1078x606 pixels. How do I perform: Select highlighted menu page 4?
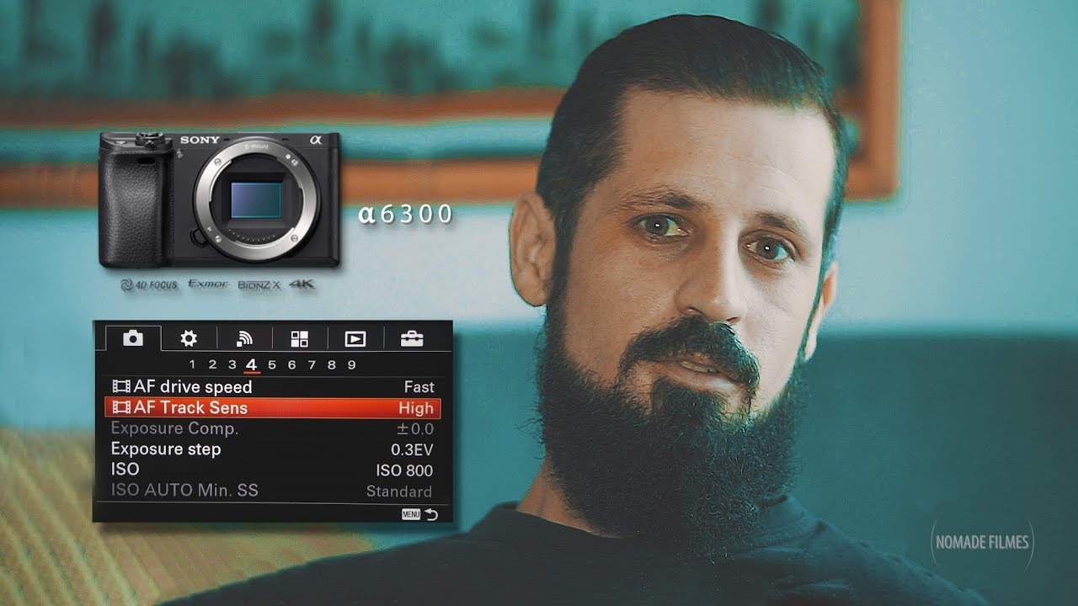(x=252, y=365)
